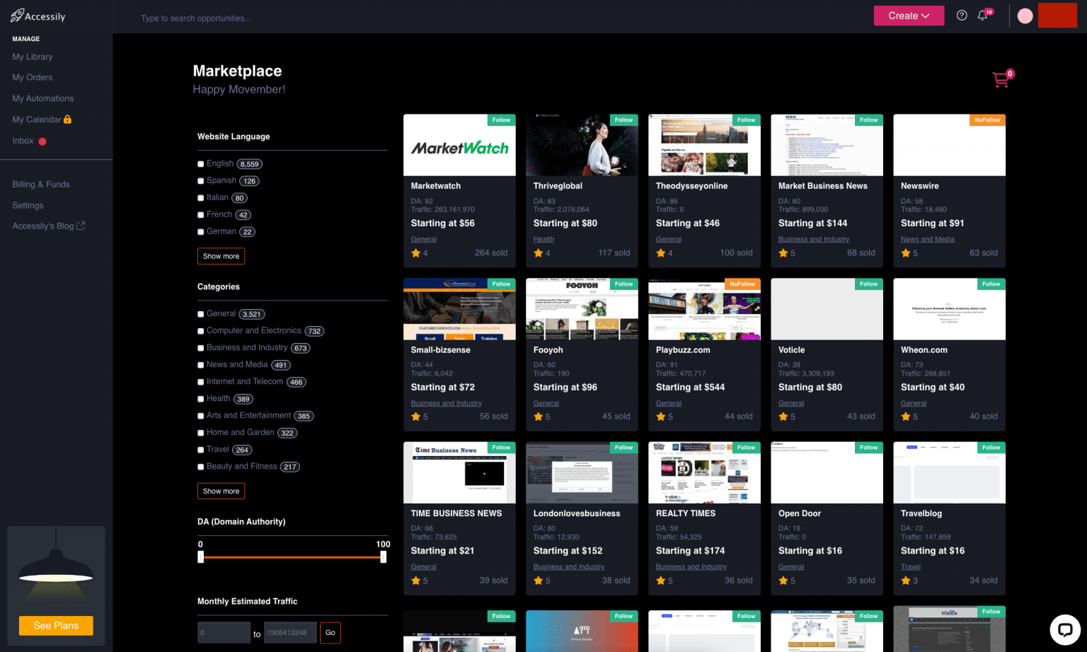Open the Health category link on Thriveglobal
This screenshot has height=652, width=1087.
click(543, 240)
